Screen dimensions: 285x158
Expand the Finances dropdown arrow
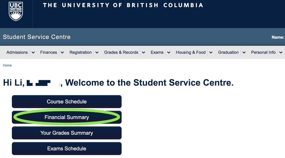(62, 53)
